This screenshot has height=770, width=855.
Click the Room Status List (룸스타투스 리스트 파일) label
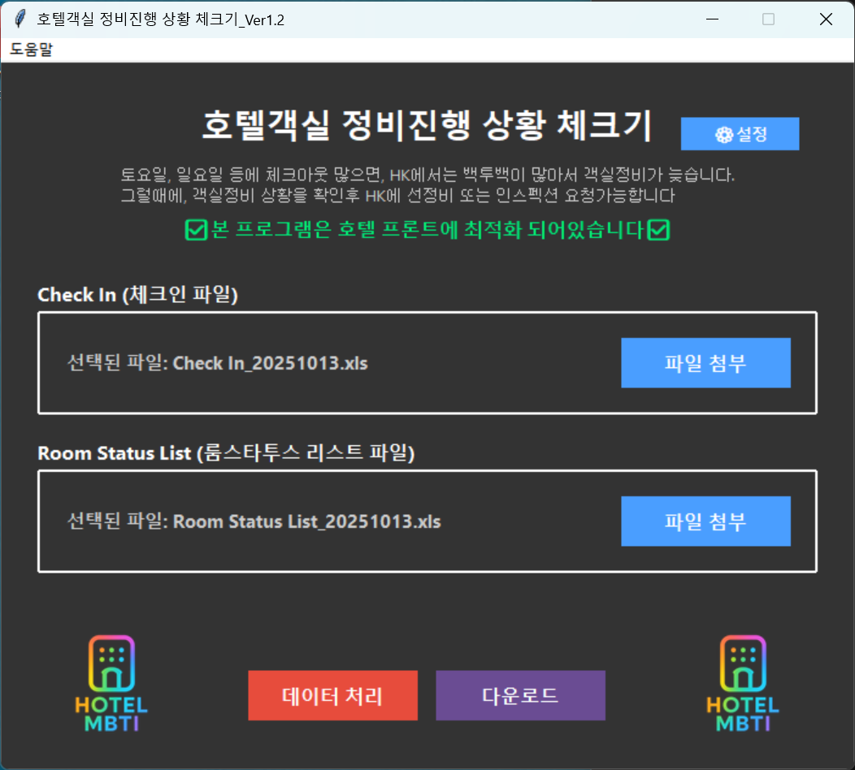[226, 453]
